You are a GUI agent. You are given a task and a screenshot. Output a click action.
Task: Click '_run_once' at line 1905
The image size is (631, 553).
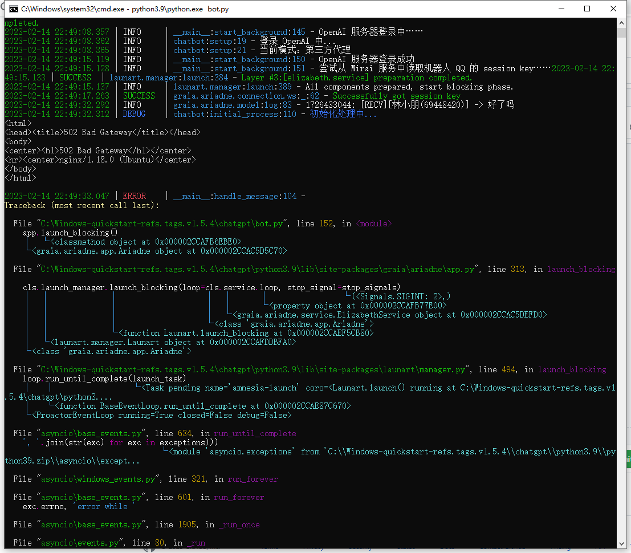coord(239,524)
